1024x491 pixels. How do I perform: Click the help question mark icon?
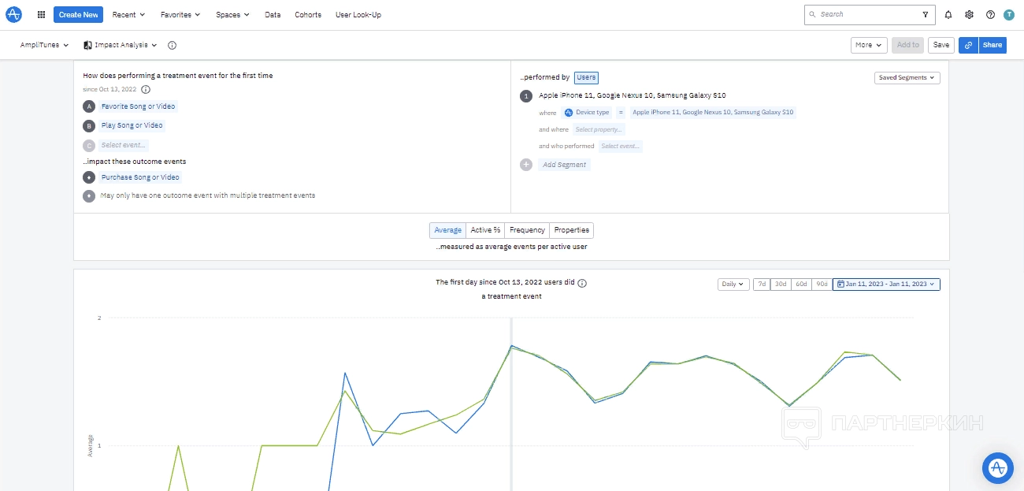pos(990,14)
